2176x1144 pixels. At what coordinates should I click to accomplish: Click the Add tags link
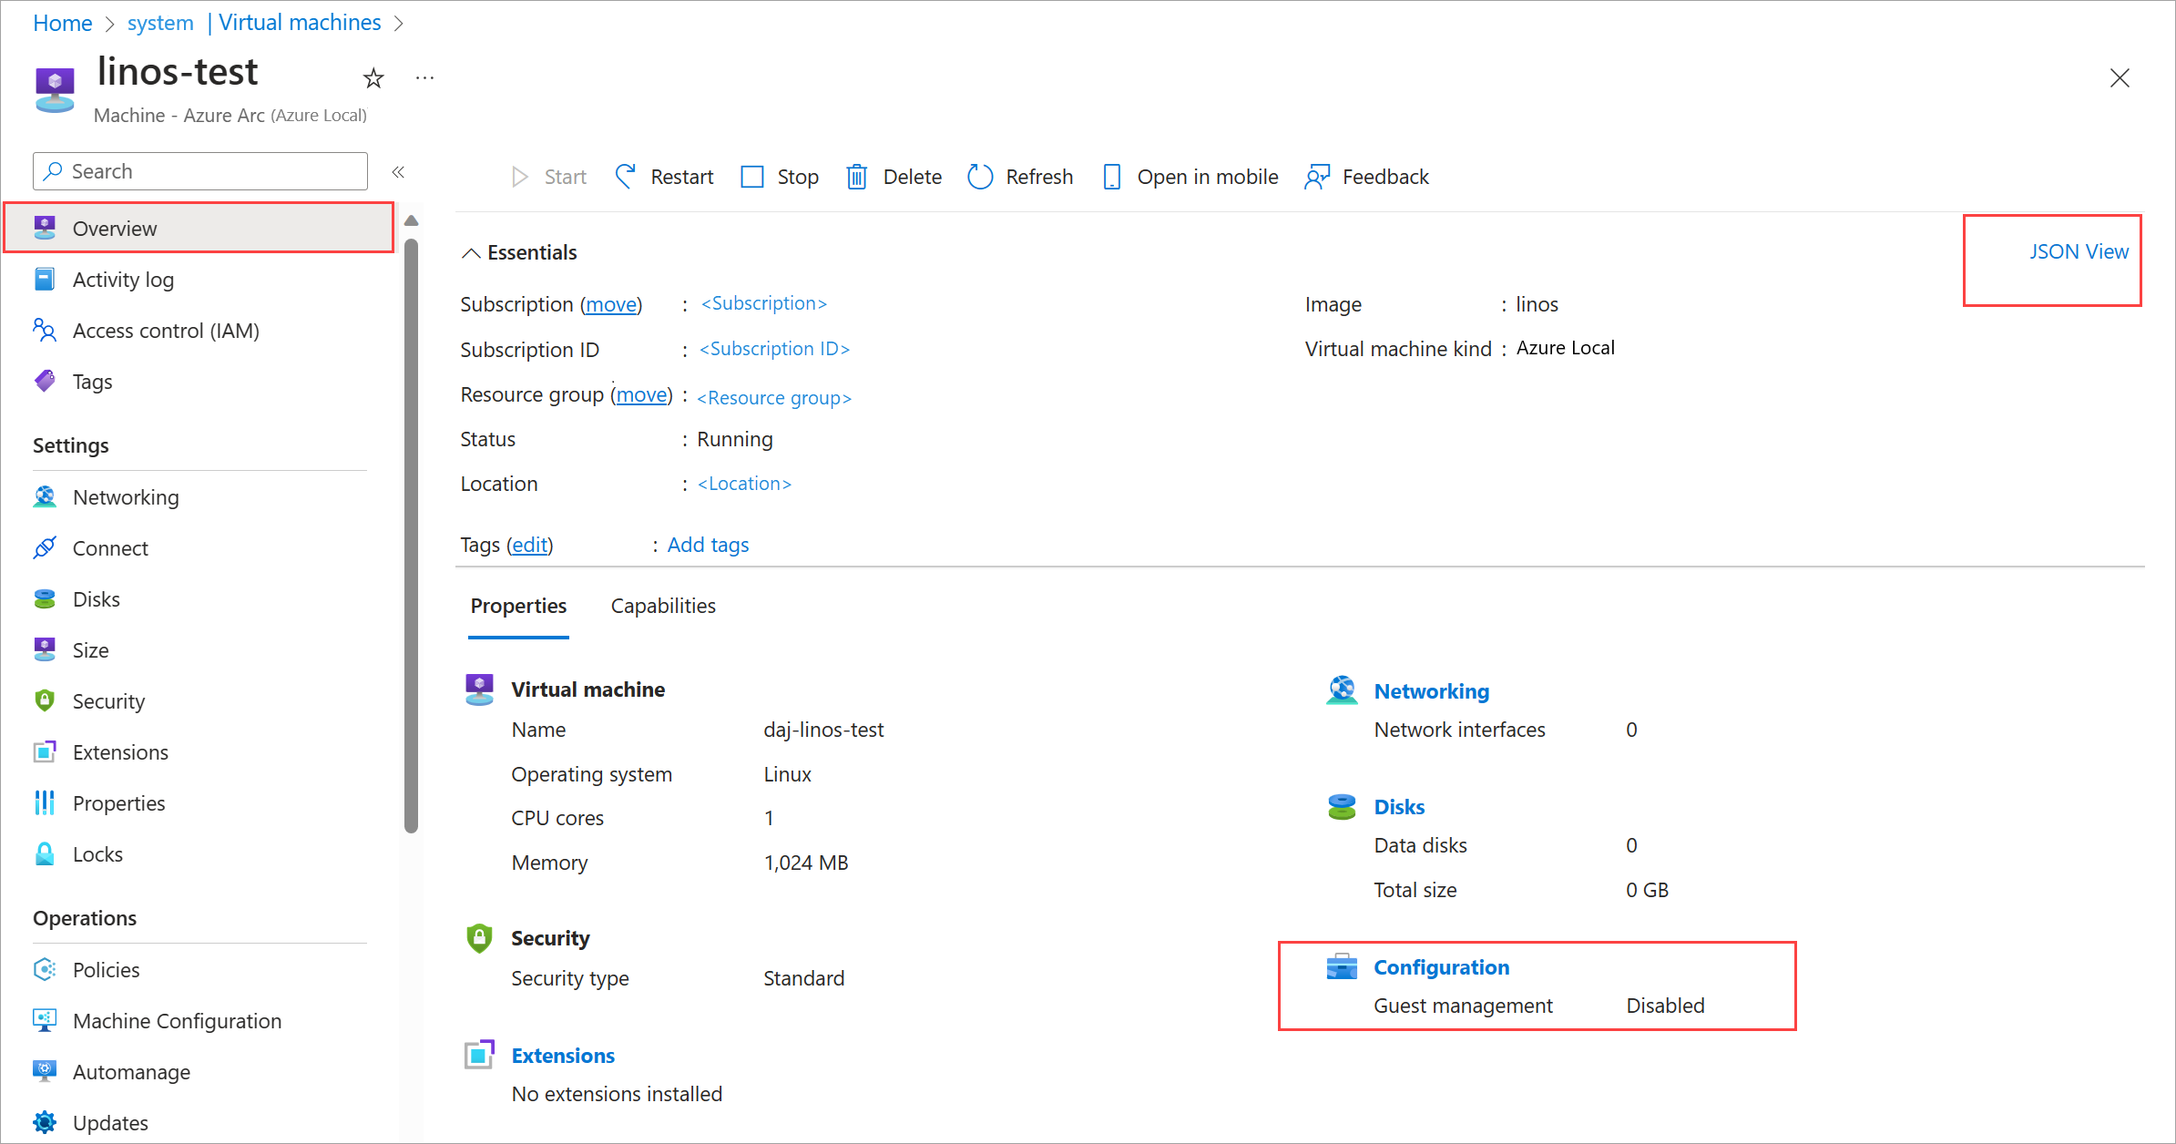tap(708, 545)
